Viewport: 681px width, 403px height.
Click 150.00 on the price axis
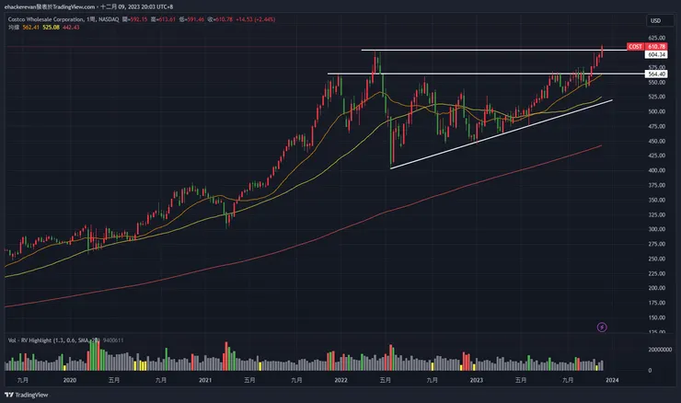pos(656,317)
